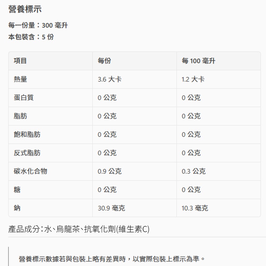
Task: Click the 營養標示 heading
Action: click(25, 10)
